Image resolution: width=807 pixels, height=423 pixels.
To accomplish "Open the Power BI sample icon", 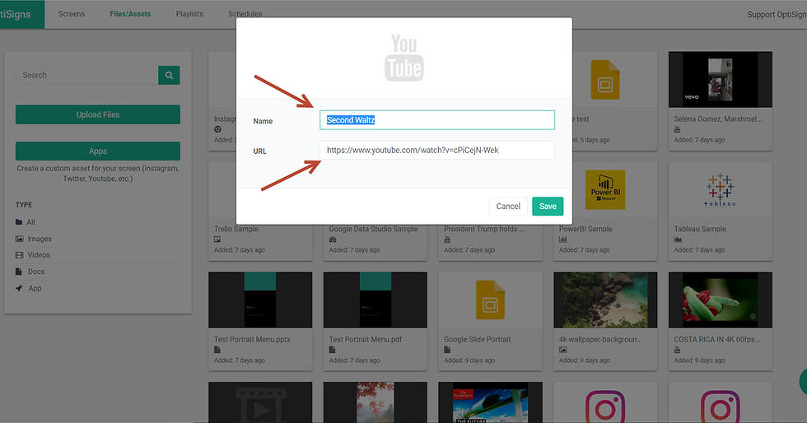I will [x=605, y=190].
